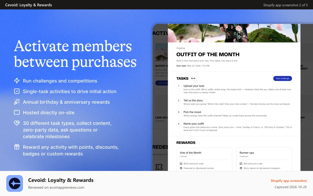Click the ticket icon next to $250 discount code
The image size is (313, 196).
tap(181, 164)
